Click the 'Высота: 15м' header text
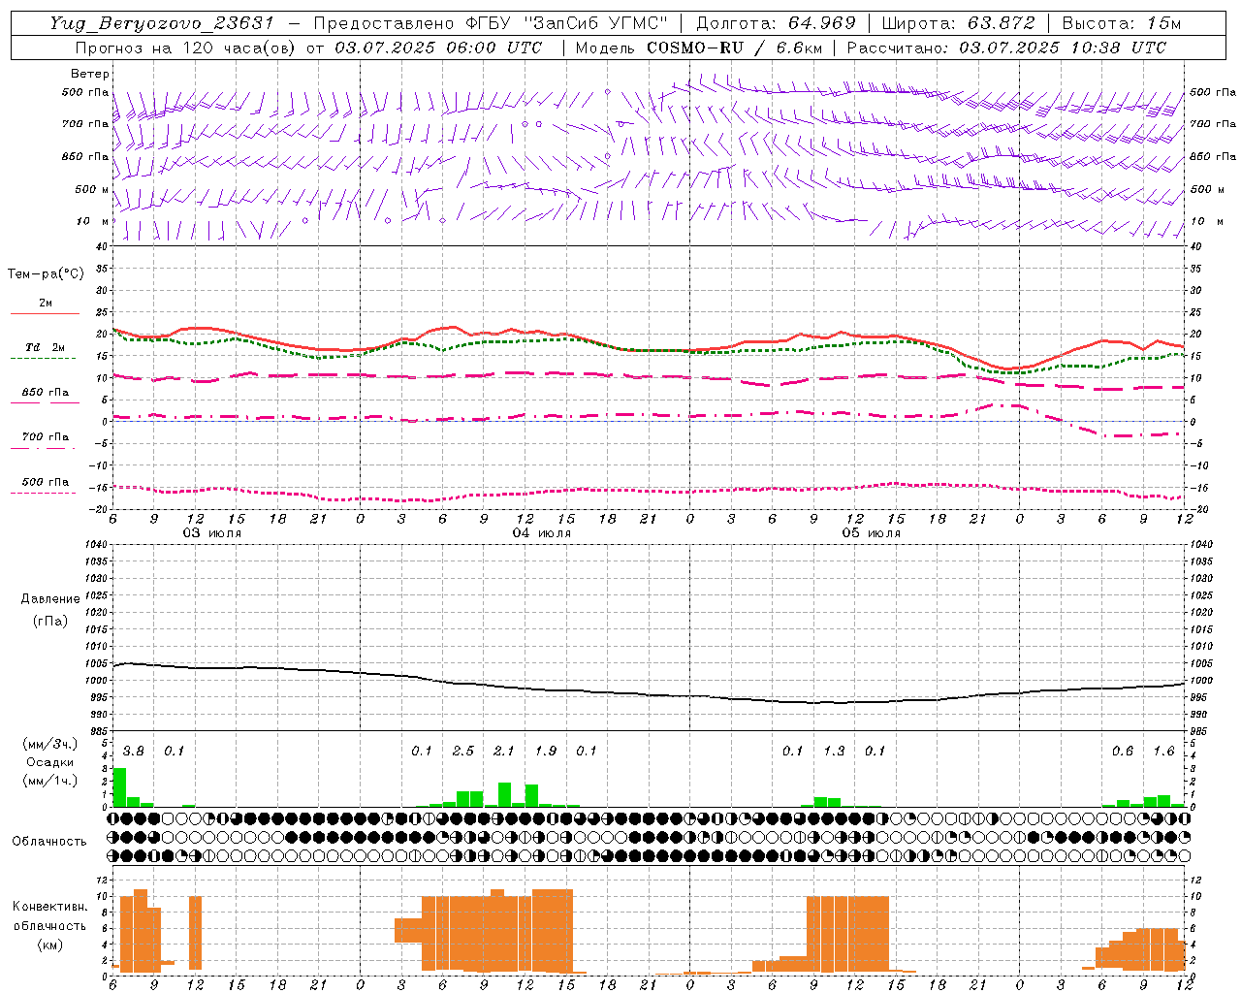This screenshot has height=993, width=1241. [x=1122, y=23]
